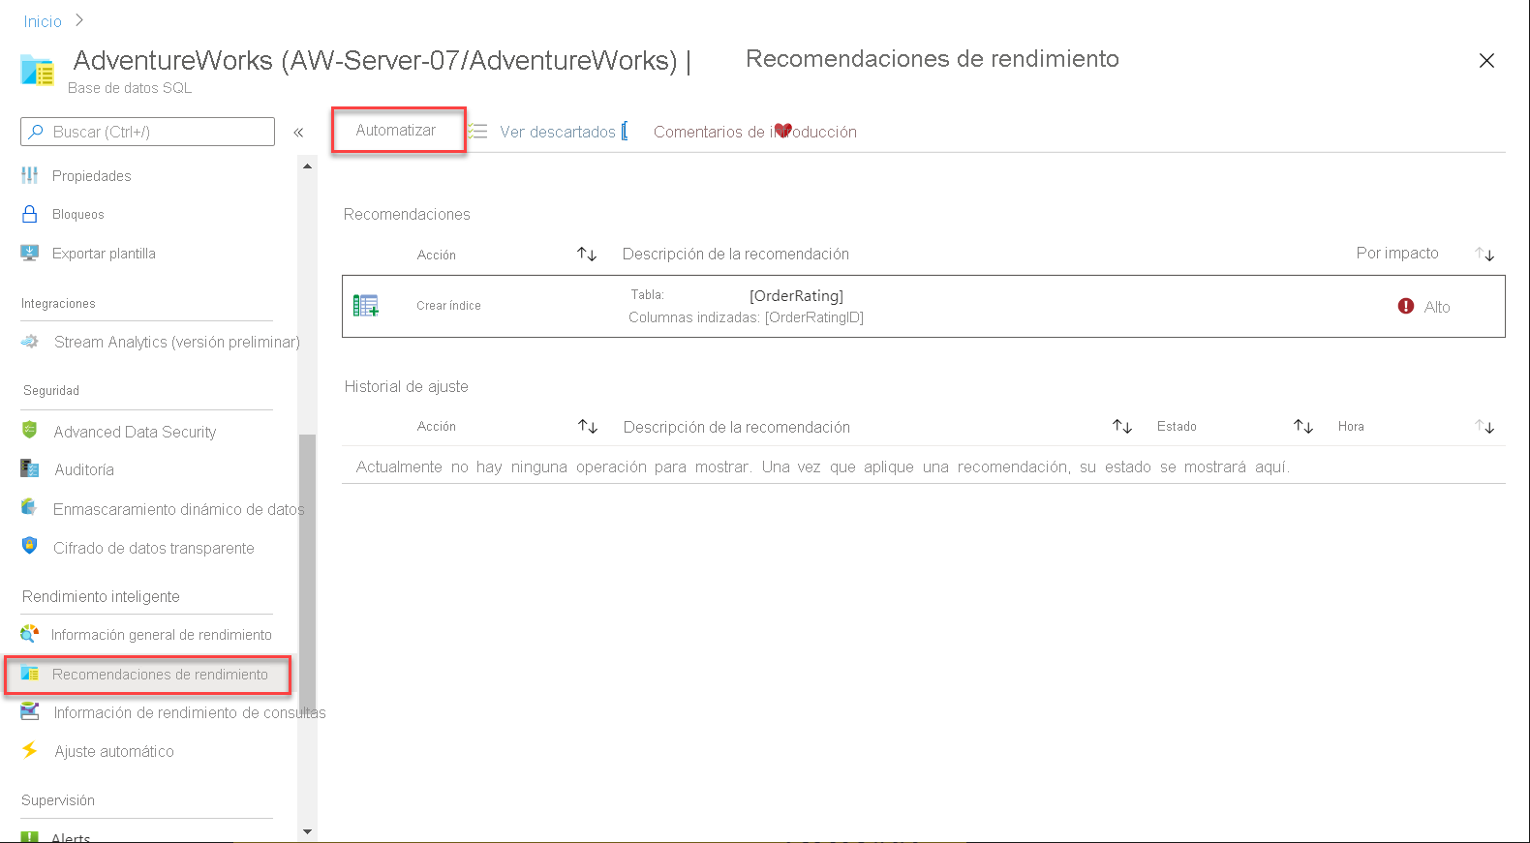The height and width of the screenshot is (843, 1530).
Task: Click the Buscar (Ctrl+/) search field
Action: (x=147, y=132)
